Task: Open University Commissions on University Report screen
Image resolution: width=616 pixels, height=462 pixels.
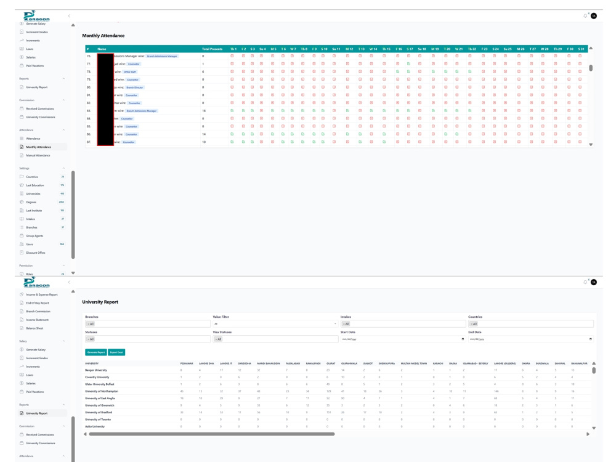Action: 41,443
